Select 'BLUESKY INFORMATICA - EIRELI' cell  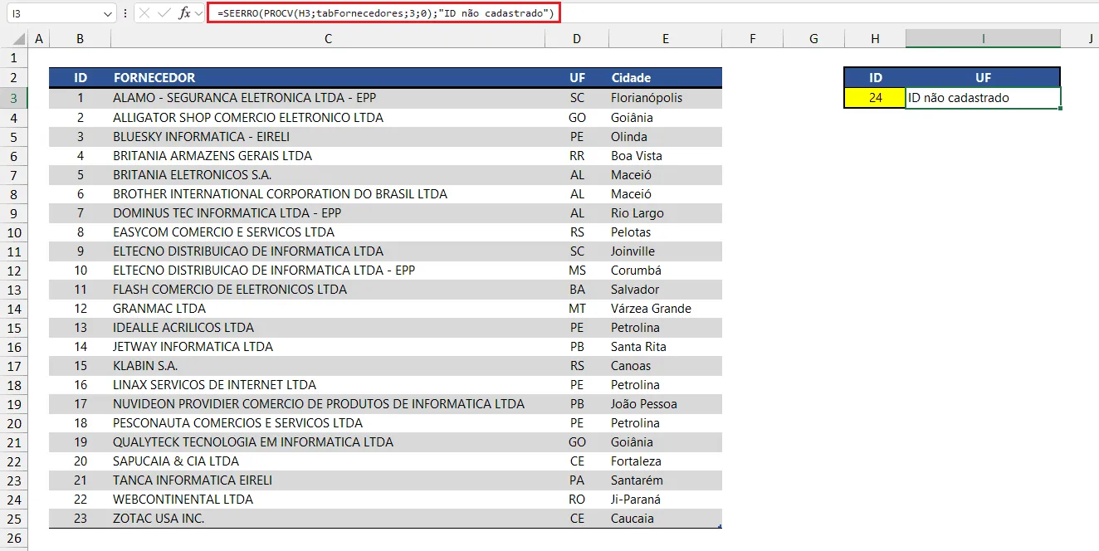click(329, 136)
